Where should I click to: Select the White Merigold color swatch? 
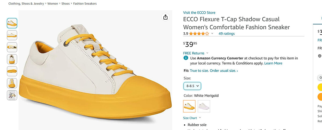pyautogui.click(x=189, y=106)
